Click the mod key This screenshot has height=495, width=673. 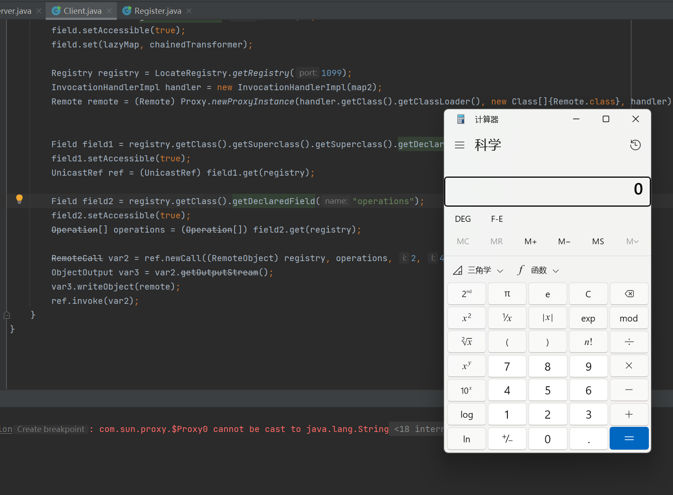pos(629,318)
